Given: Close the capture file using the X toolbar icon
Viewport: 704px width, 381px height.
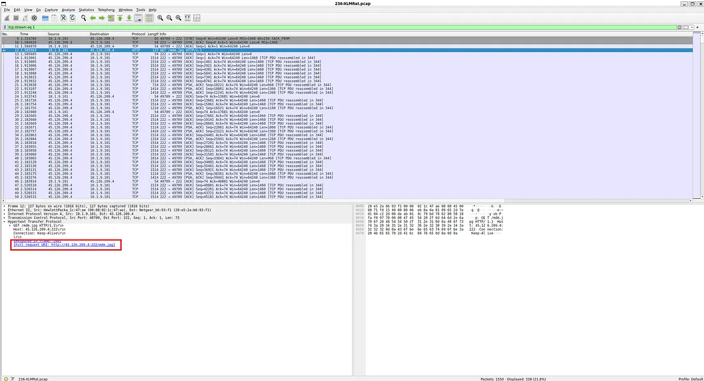Looking at the screenshot, I should click(x=63, y=18).
